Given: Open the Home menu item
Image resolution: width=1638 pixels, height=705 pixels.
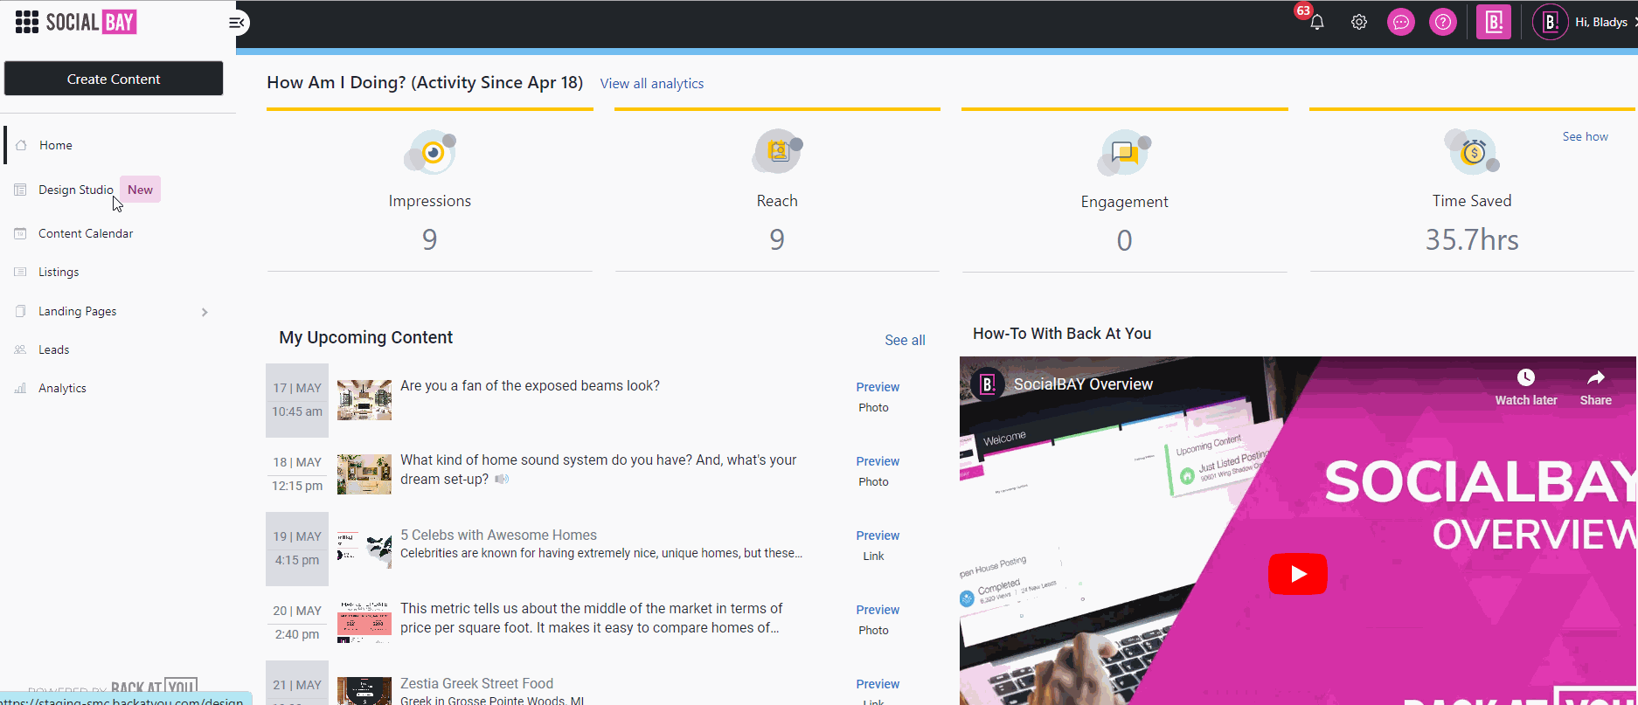Looking at the screenshot, I should click(x=56, y=145).
